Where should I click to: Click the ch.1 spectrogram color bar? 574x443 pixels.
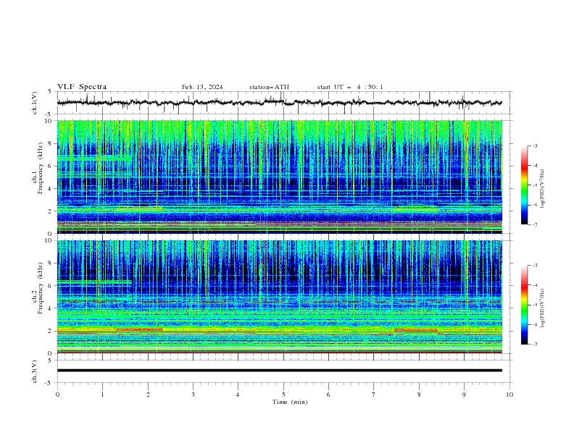[524, 185]
